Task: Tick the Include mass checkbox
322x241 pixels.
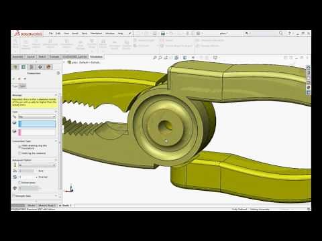Action: pyautogui.click(x=19, y=183)
